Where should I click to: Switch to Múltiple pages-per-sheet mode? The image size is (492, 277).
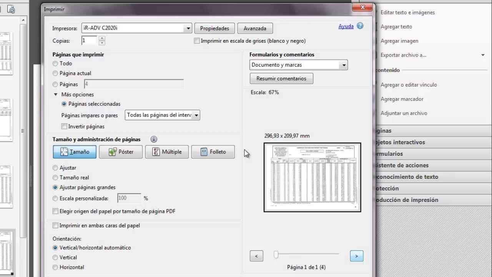[x=167, y=152]
